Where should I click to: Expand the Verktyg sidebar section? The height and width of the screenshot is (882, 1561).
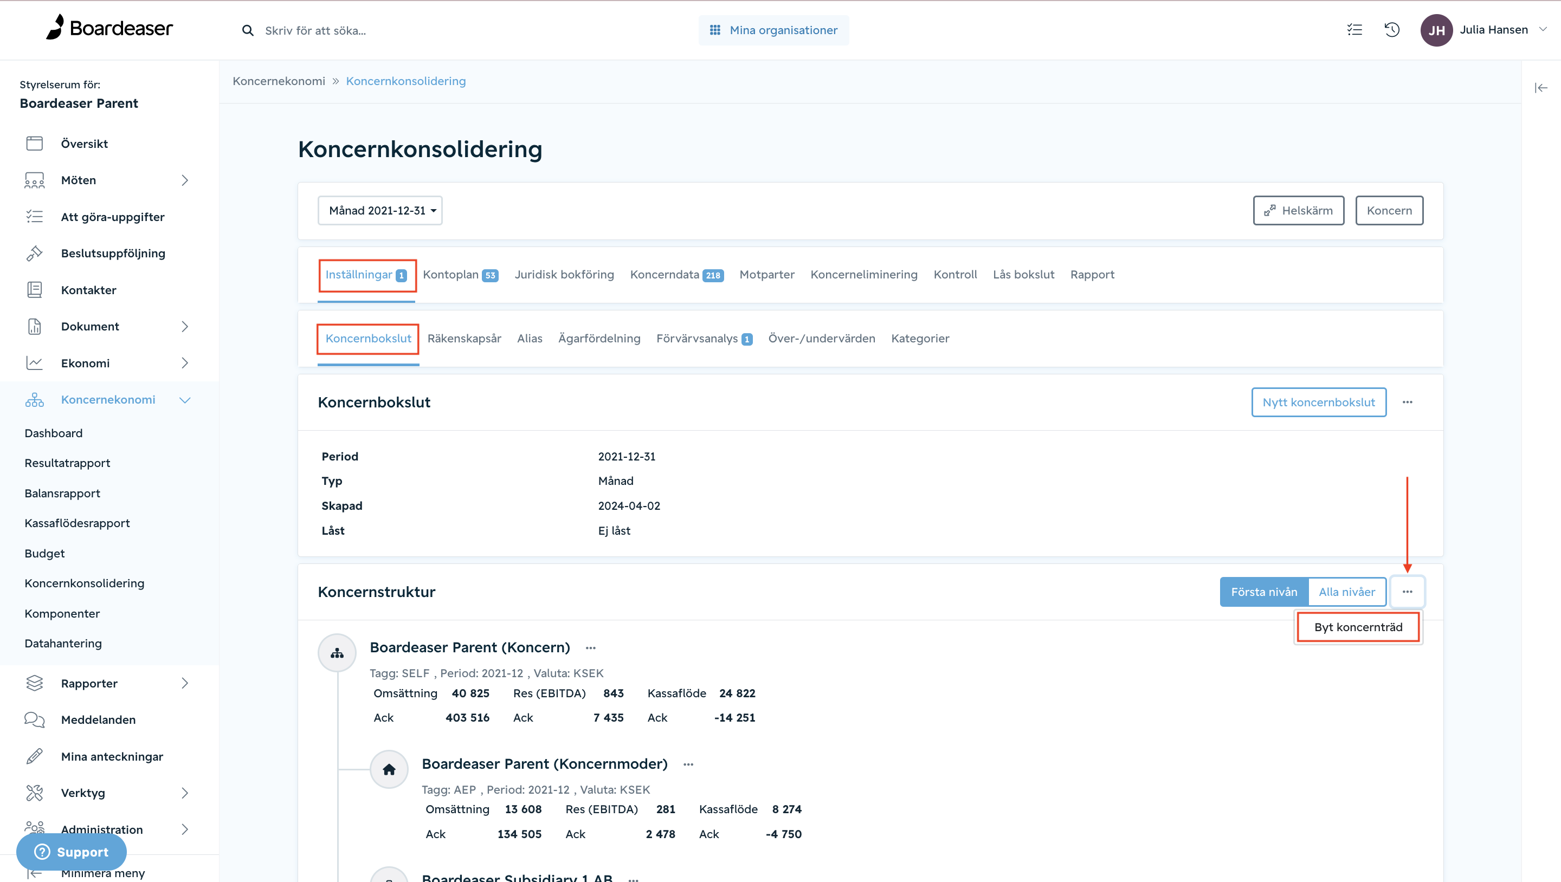pos(185,793)
